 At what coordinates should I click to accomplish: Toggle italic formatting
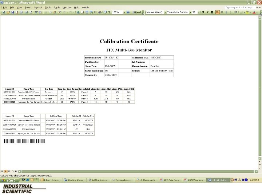[x=208, y=12]
